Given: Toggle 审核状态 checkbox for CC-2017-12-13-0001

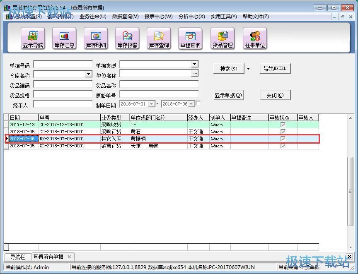Looking at the screenshot, I should pos(283,125).
